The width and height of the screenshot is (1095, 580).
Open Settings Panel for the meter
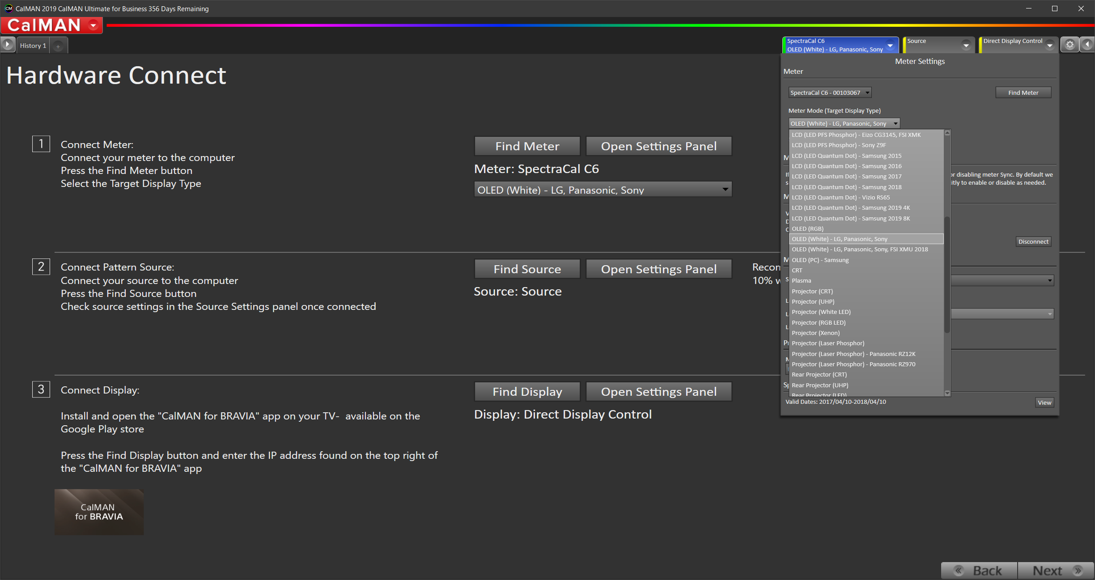(659, 146)
